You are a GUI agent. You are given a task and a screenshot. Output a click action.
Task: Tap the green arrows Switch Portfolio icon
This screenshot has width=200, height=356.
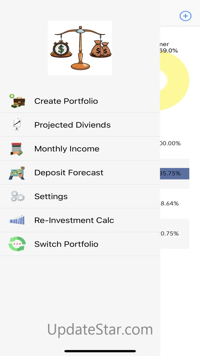17,244
